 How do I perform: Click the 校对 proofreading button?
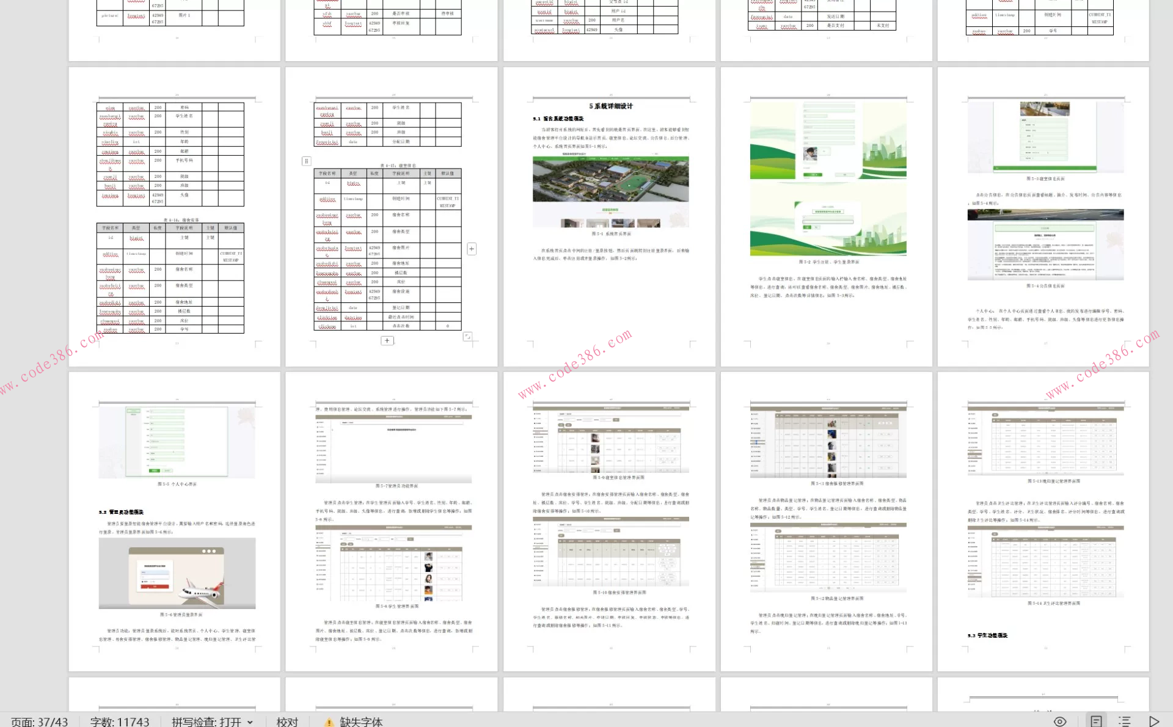pos(287,722)
